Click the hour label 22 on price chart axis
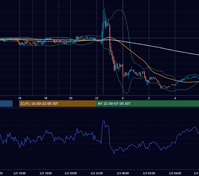 tap(97, 98)
